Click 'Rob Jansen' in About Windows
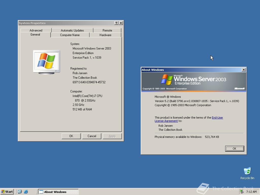The height and width of the screenshot is (195, 260). (x=166, y=126)
